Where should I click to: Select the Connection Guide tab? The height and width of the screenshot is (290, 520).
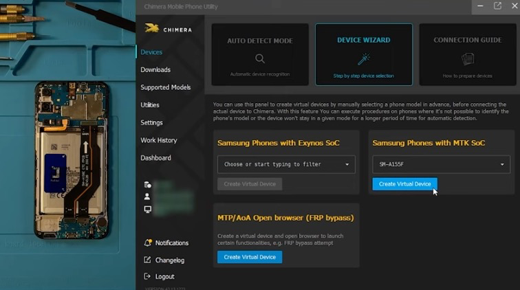468,55
